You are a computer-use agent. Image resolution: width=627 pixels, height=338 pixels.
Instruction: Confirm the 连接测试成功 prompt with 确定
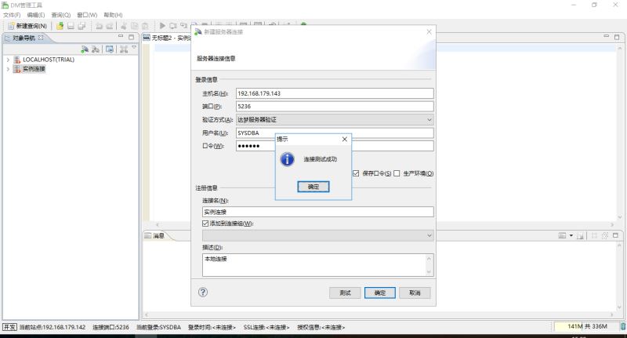[x=313, y=187]
